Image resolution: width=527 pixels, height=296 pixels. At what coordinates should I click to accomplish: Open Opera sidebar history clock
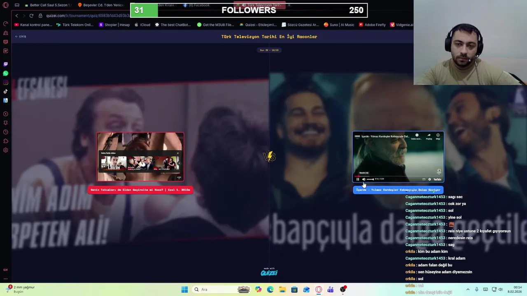click(x=5, y=132)
